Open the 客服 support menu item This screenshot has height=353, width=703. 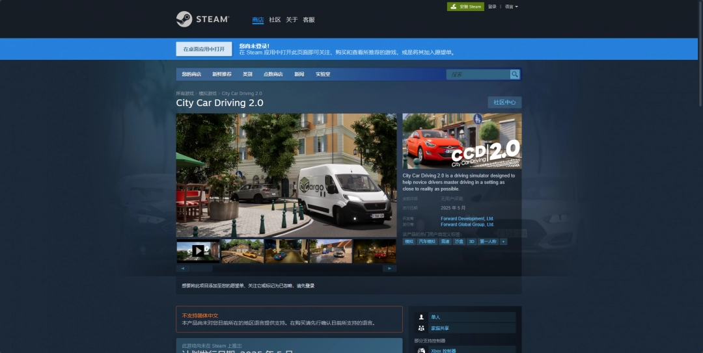tap(309, 20)
